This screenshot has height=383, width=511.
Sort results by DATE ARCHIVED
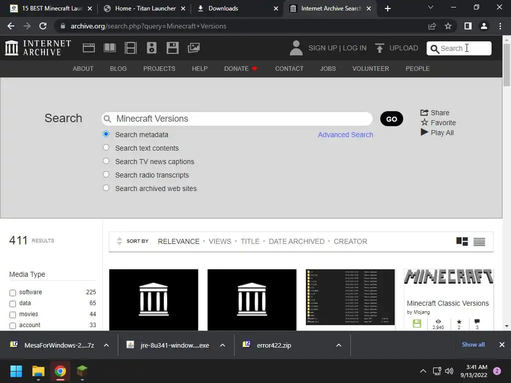pyautogui.click(x=296, y=241)
